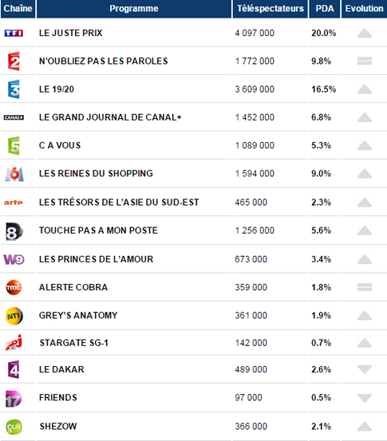Click up arrow for Le Juste Prix

pyautogui.click(x=365, y=33)
